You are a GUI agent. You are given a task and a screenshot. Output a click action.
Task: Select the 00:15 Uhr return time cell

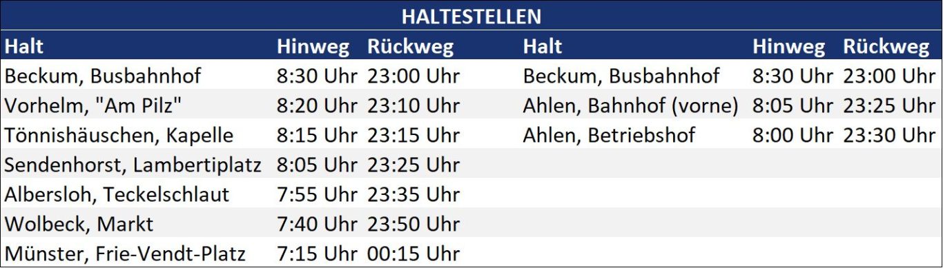pyautogui.click(x=413, y=254)
